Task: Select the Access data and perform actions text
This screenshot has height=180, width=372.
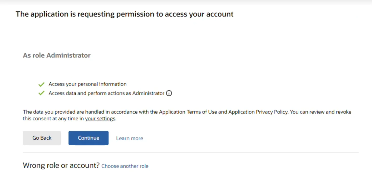Action: 90,93
